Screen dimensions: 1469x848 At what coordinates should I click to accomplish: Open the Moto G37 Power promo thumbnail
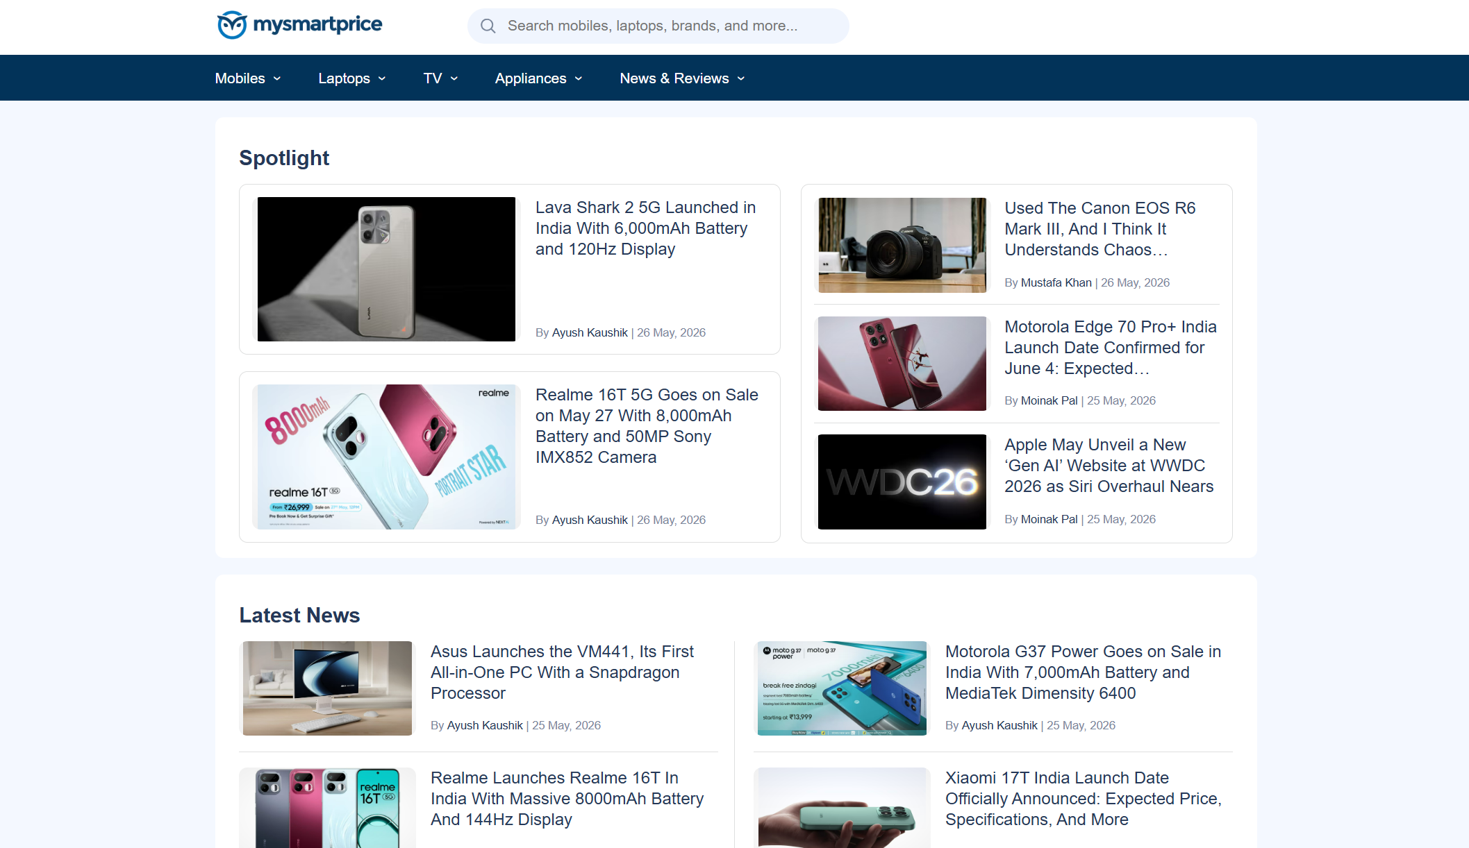coord(842,688)
